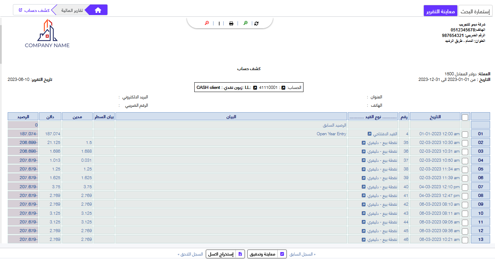
Task: Click the refresh icon in the report toolbar
Action: click(x=256, y=23)
